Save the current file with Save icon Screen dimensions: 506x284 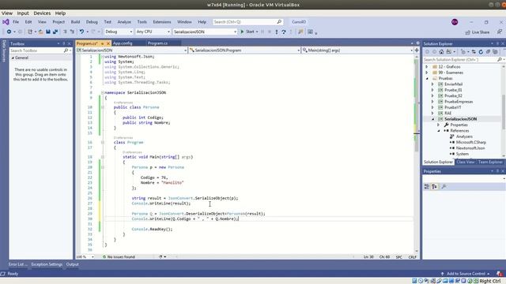48,32
